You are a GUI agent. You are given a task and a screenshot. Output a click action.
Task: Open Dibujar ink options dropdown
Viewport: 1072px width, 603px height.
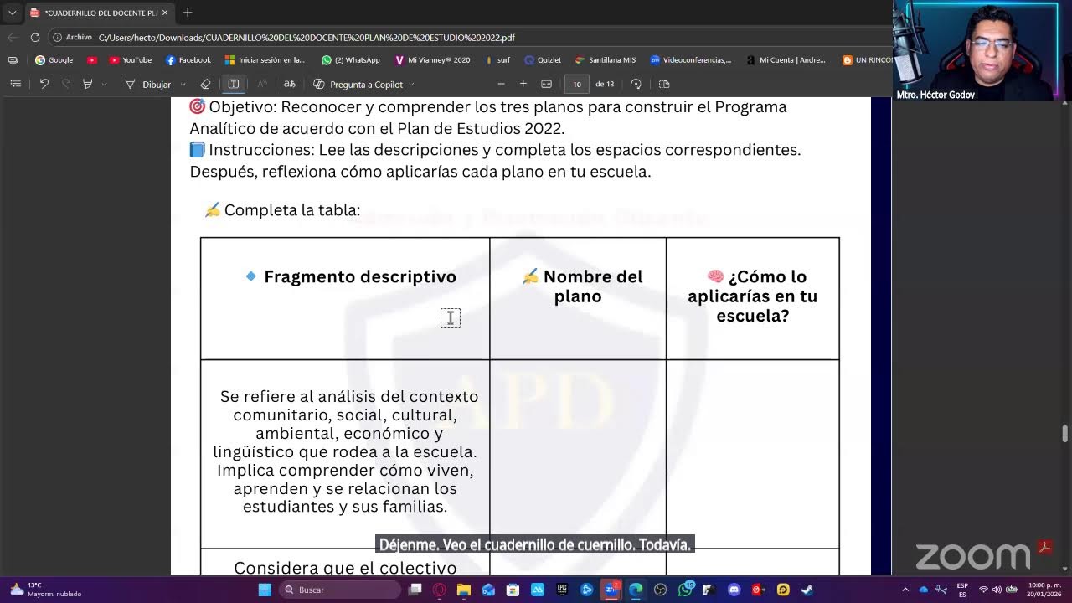(183, 84)
